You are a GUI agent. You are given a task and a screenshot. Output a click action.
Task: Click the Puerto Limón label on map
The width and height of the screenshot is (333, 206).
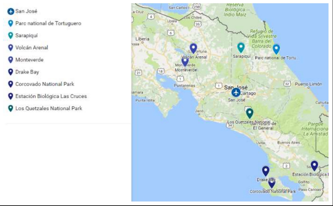[x=308, y=84]
